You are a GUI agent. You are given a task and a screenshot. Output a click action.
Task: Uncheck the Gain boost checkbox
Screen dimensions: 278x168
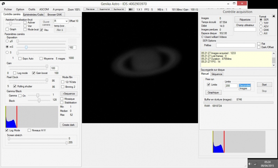coord(33,73)
